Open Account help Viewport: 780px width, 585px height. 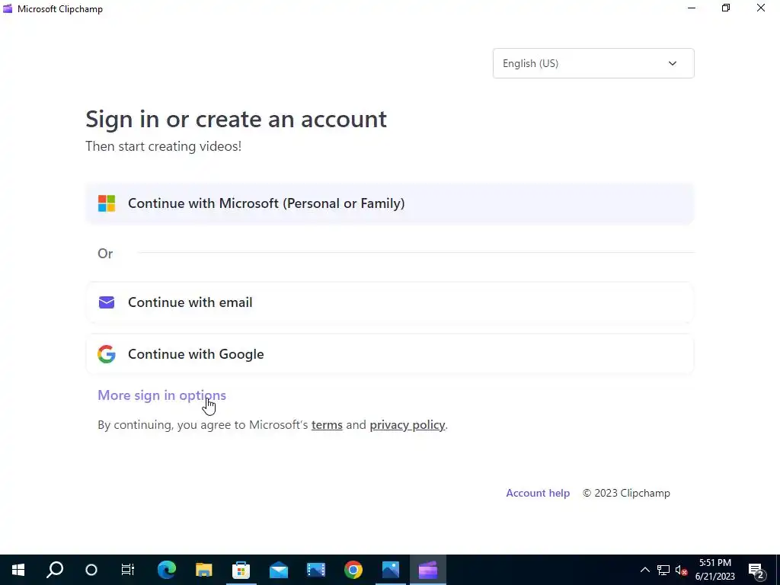[538, 493]
